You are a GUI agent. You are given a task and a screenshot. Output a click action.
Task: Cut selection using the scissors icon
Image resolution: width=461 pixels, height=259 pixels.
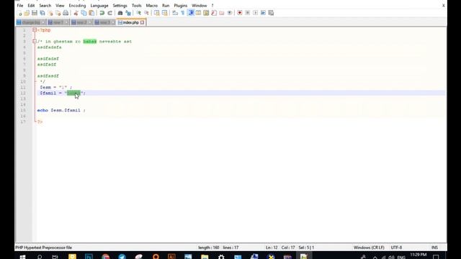tap(76, 13)
